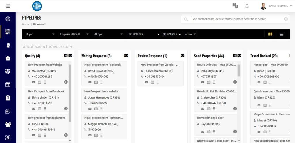Switch to grid view layout
This screenshot has height=143, width=295.
point(270,34)
